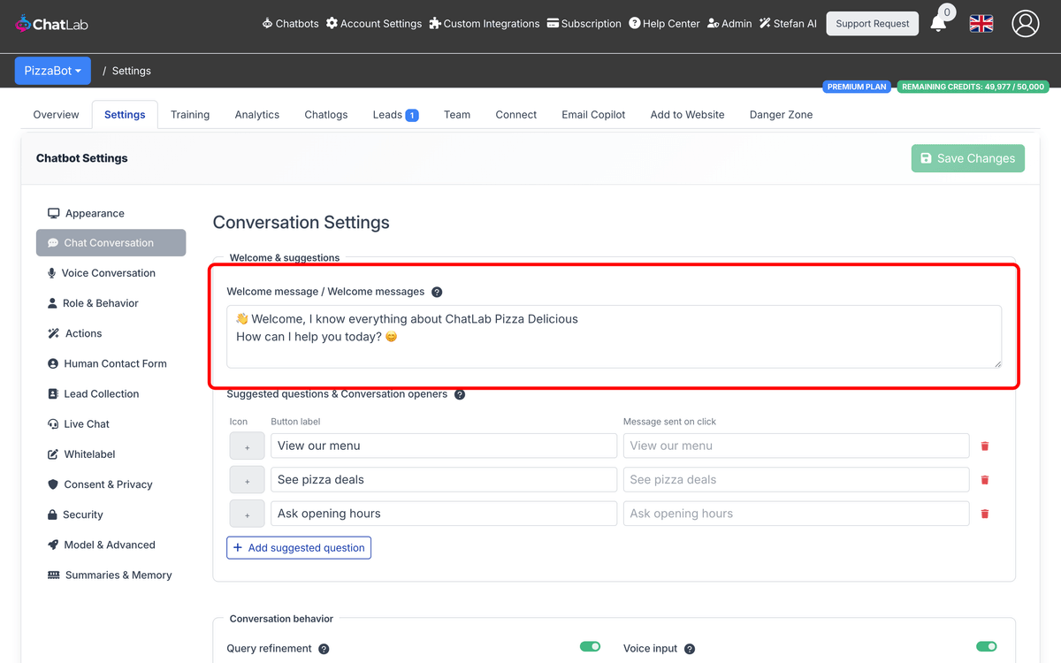Click the ChatLab logo
The width and height of the screenshot is (1061, 663).
(x=51, y=24)
